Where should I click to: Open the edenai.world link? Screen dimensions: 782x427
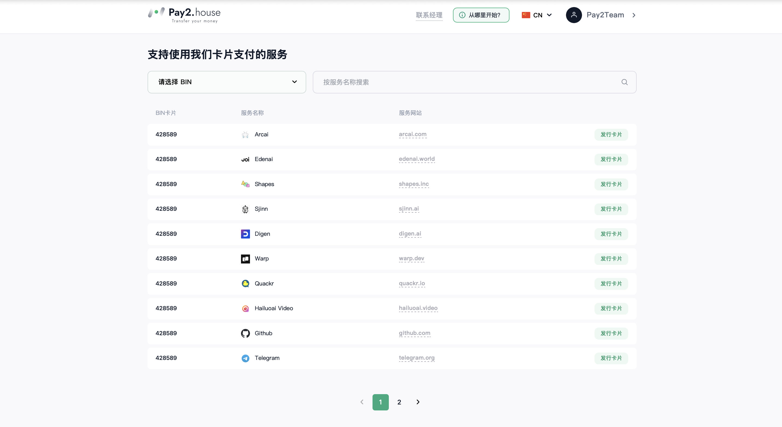pyautogui.click(x=417, y=159)
